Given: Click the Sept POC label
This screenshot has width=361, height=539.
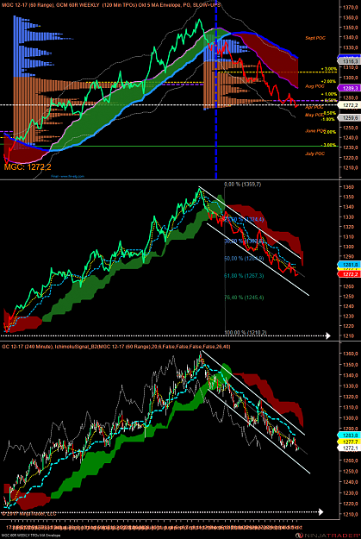Looking at the screenshot, I should point(315,39).
